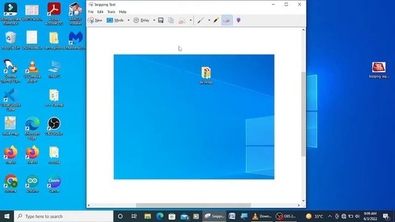Select the Visual Studio Code desktop icon
The image size is (395, 222).
(10, 100)
